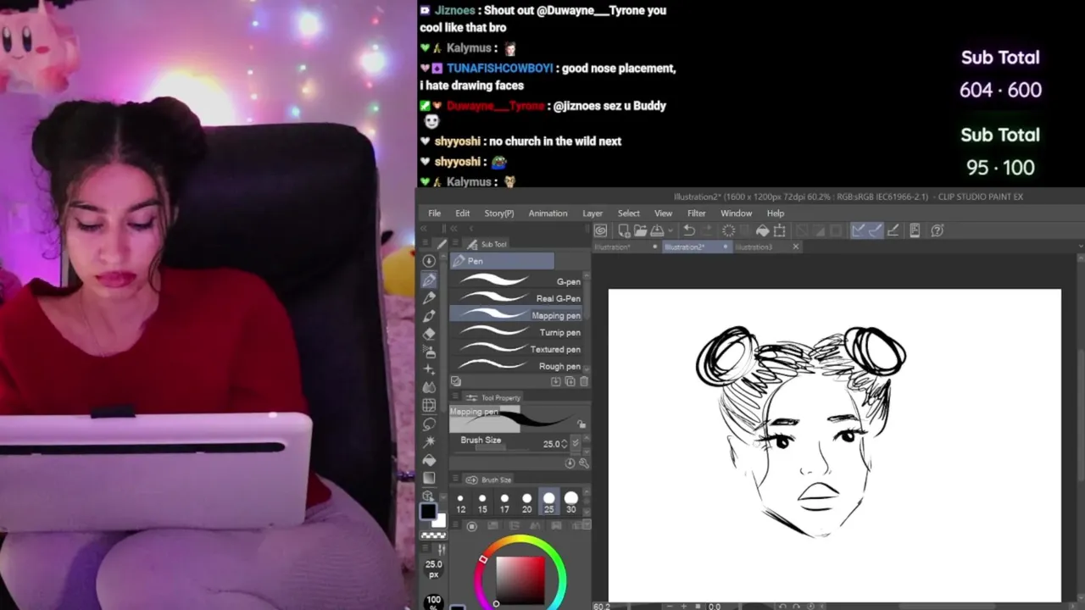Open the Layer menu
The image size is (1085, 610).
(x=593, y=213)
